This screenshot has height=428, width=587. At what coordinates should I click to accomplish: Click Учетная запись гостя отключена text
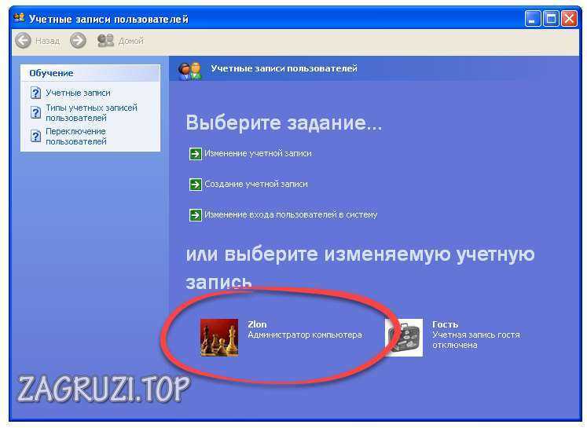click(x=476, y=340)
